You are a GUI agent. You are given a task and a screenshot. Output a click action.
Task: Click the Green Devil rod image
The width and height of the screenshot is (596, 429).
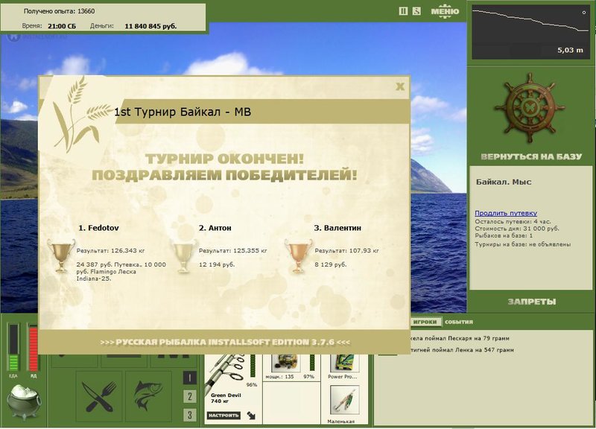[x=224, y=374]
